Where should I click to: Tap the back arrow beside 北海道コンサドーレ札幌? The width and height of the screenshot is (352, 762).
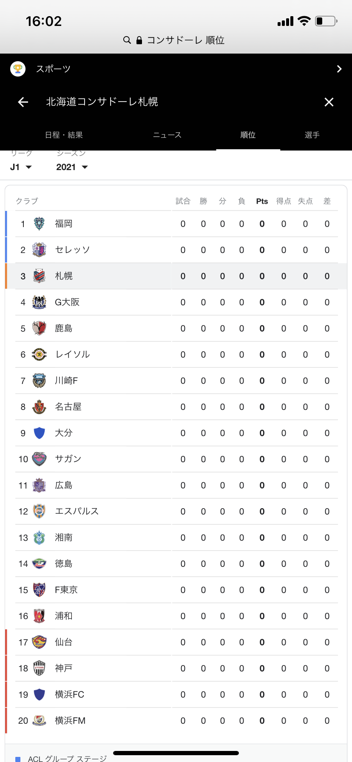(x=23, y=102)
